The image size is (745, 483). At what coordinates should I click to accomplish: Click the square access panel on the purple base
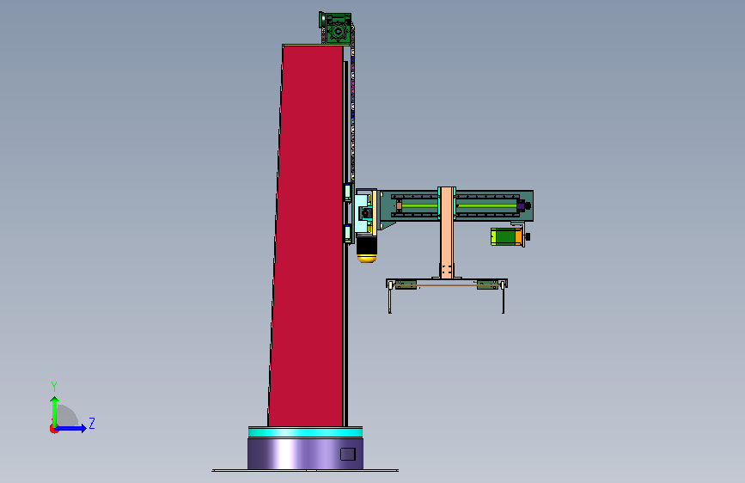coord(348,454)
